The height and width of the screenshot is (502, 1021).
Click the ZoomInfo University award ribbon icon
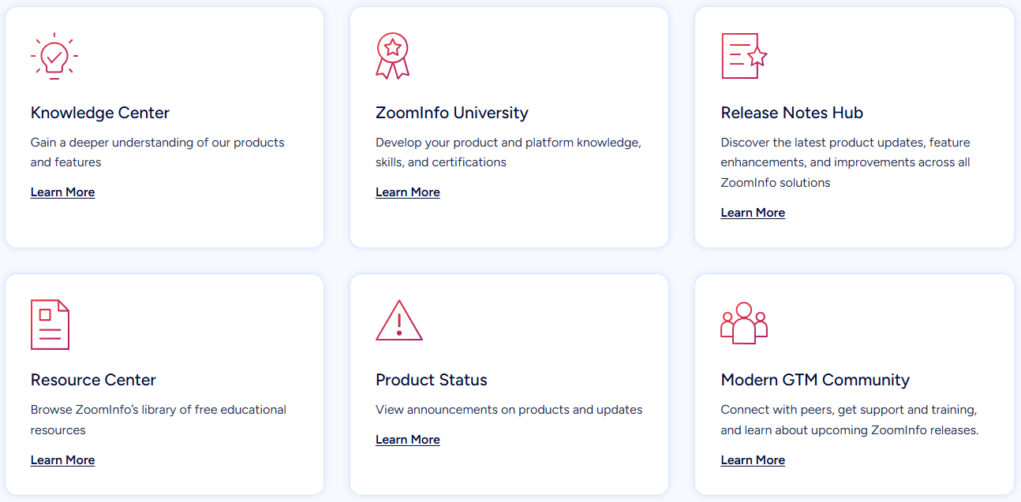(x=392, y=56)
